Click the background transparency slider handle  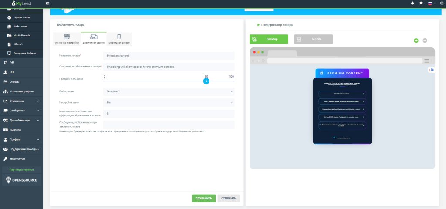pos(206,81)
